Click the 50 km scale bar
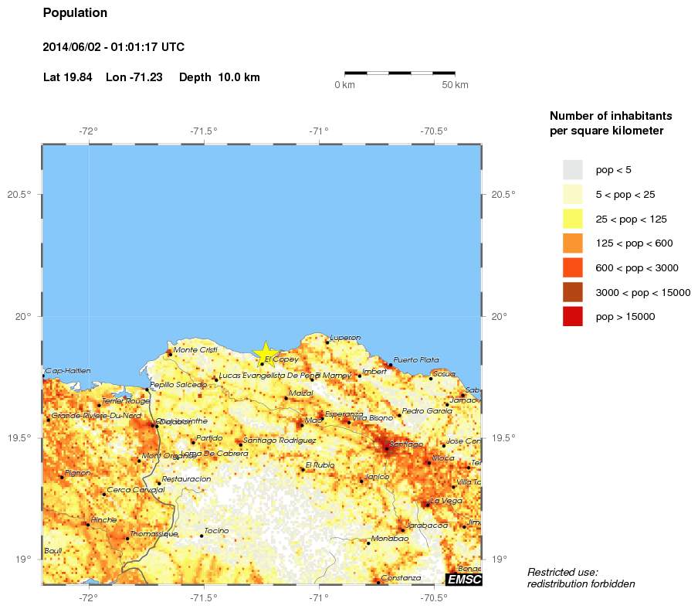This screenshot has width=698, height=609. point(399,73)
